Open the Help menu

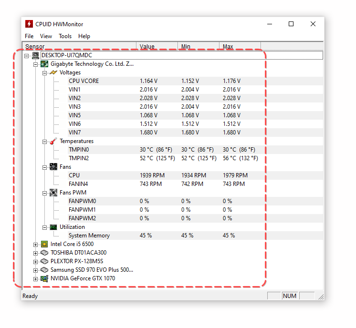pos(84,36)
